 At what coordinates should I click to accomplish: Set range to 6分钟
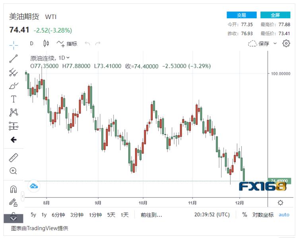(58, 215)
